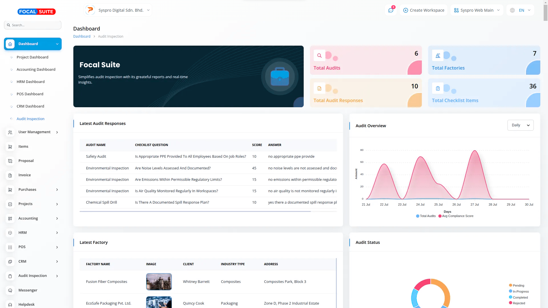This screenshot has height=308, width=548.
Task: Click the Total Audits magnifier icon
Action: (x=319, y=56)
